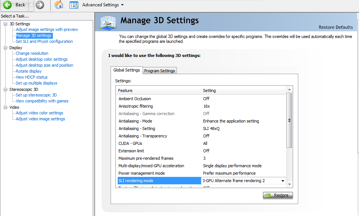
Task: Select the Display category label
Action: point(16,48)
